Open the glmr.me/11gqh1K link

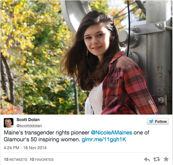104,140
